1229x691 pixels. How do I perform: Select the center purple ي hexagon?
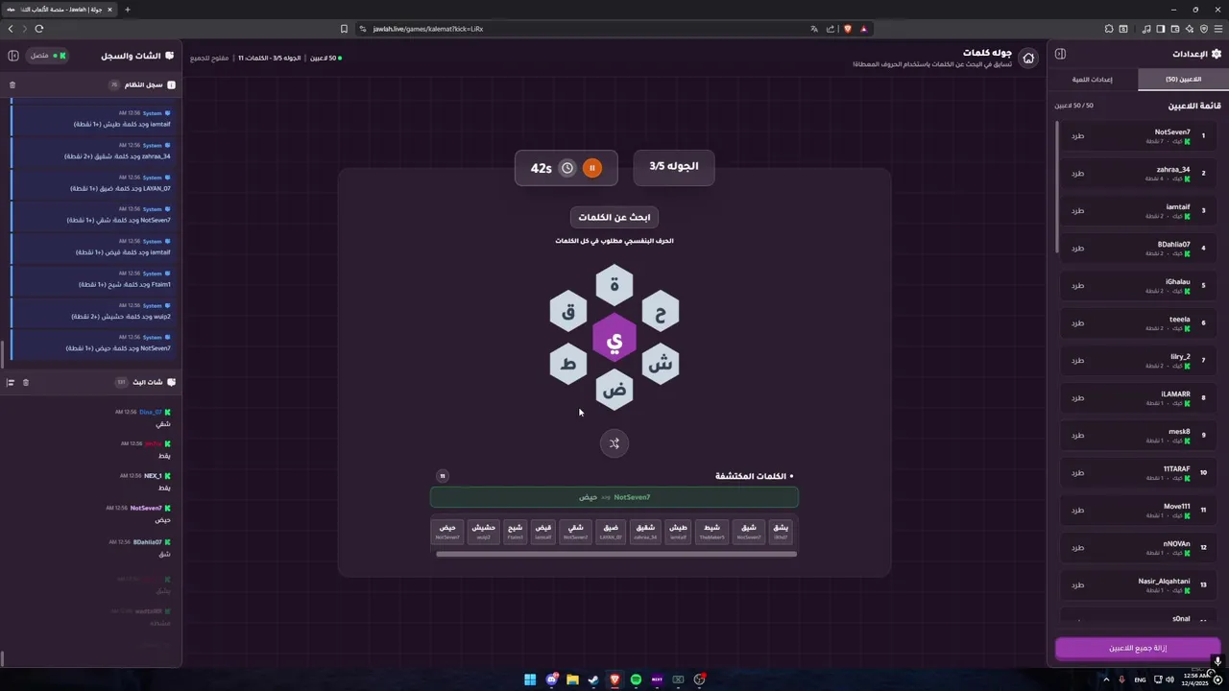coord(614,339)
